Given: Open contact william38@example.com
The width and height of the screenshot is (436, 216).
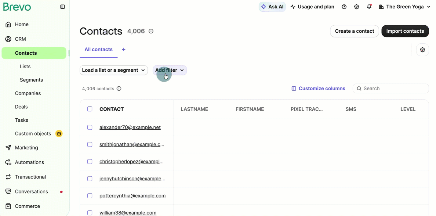Looking at the screenshot, I should (128, 213).
